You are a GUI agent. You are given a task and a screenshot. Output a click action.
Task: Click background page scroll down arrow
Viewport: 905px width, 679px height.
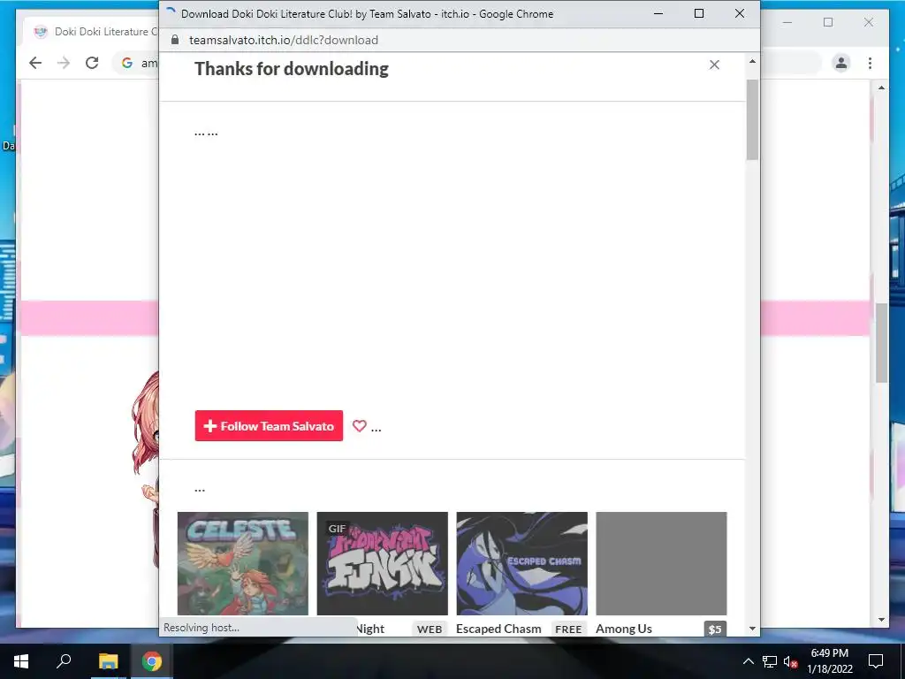click(881, 620)
